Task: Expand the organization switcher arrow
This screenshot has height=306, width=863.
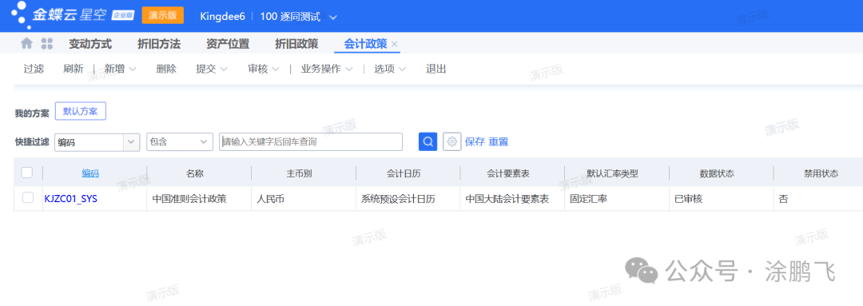Action: 332,17
